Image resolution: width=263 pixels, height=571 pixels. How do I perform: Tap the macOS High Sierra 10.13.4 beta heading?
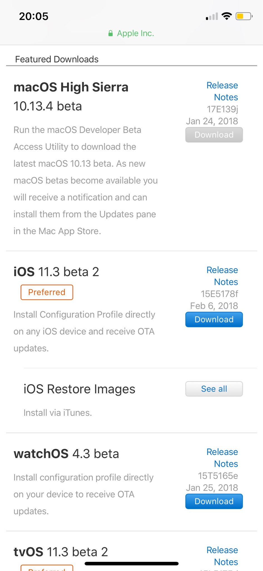pyautogui.click(x=71, y=96)
